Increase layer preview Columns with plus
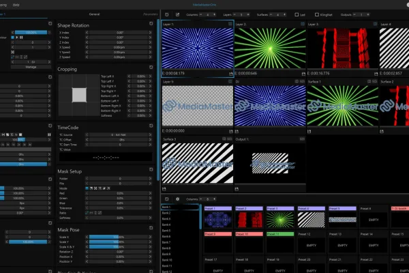409x273 pixels. click(215, 14)
